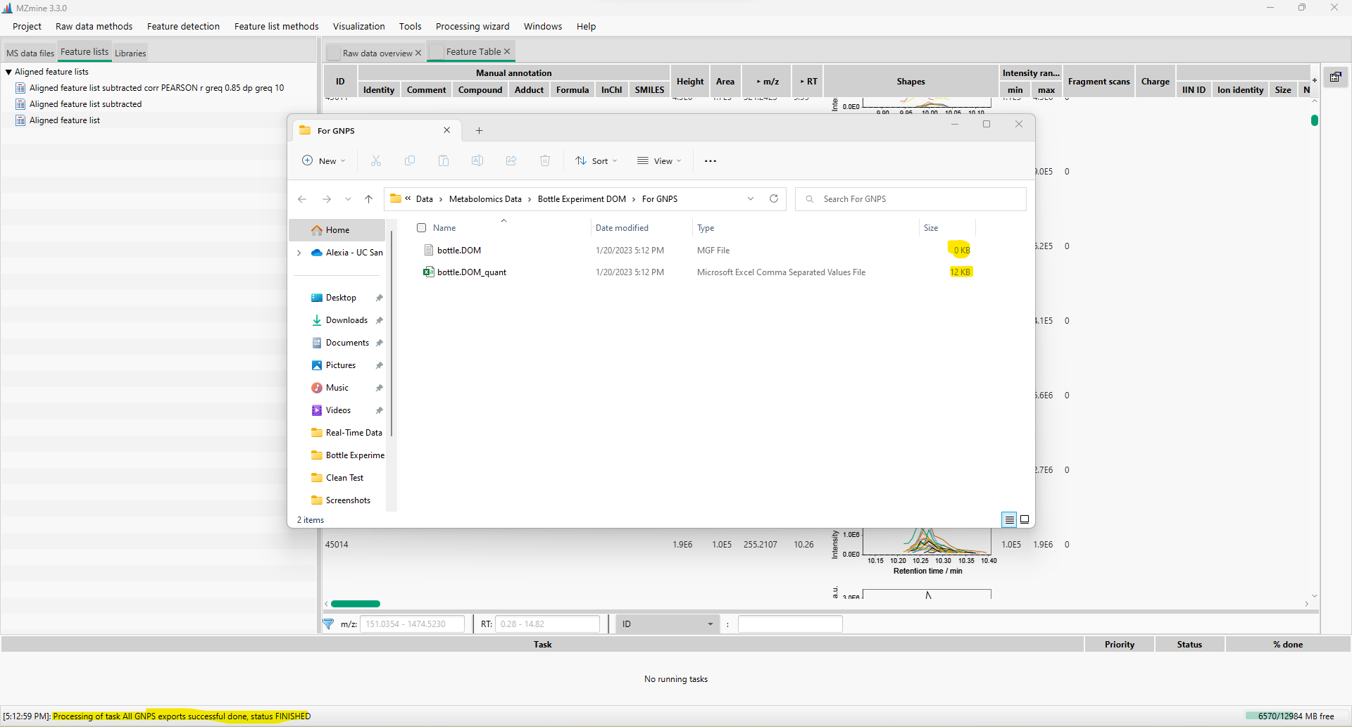This screenshot has height=727, width=1352.
Task: Switch to details view layout
Action: click(1009, 519)
